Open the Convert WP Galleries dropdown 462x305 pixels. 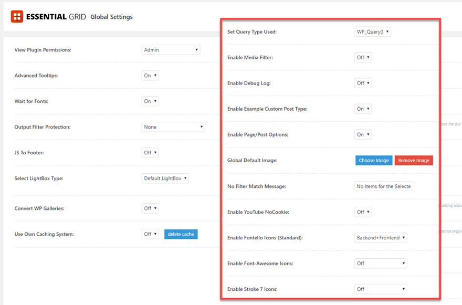150,208
